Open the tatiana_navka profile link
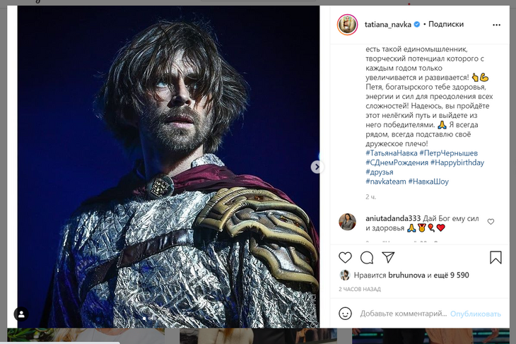Viewport: 516px width, 344px height. pos(388,24)
